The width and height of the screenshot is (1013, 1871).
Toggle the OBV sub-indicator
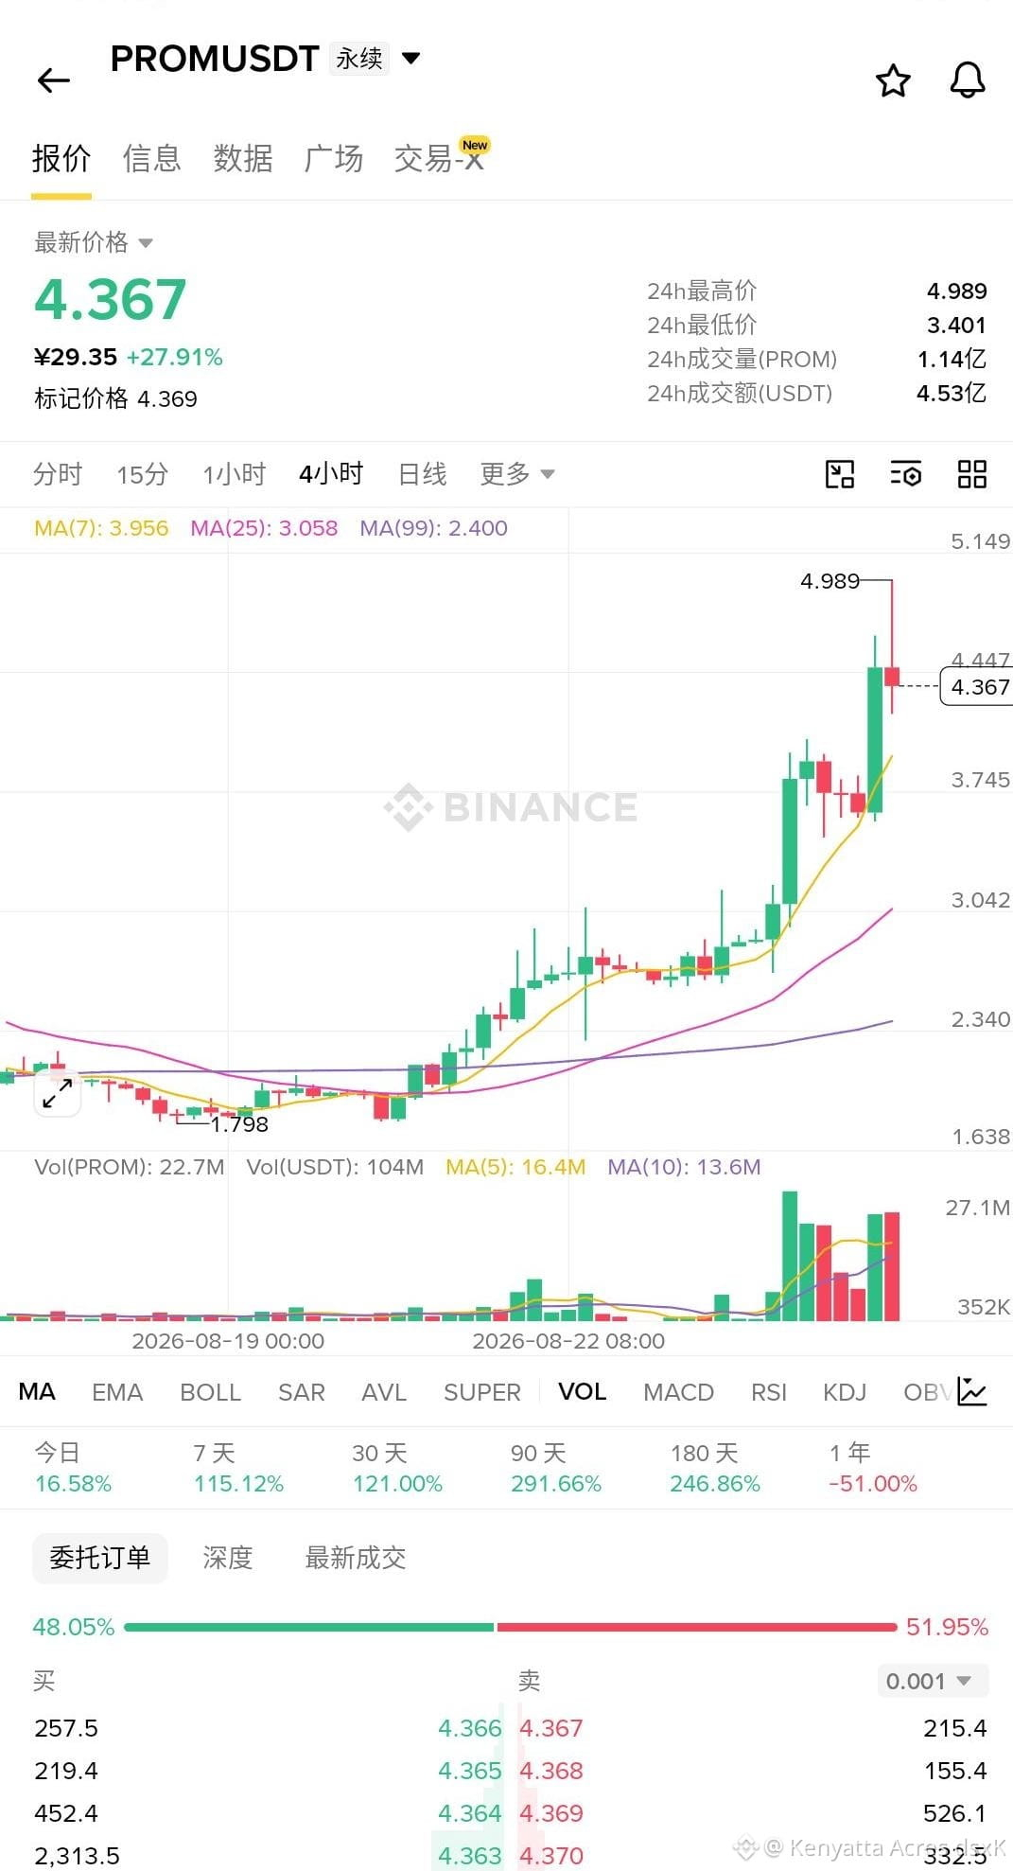point(927,1391)
